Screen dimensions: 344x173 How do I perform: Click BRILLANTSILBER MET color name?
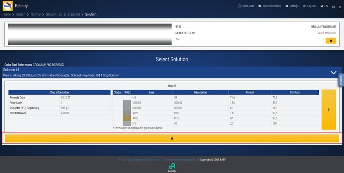(x=324, y=27)
